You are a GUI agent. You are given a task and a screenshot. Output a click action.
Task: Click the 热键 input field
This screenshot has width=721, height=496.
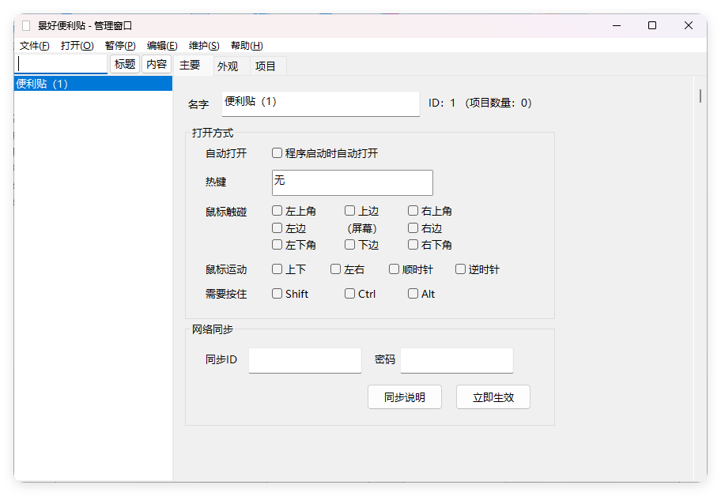coord(352,182)
